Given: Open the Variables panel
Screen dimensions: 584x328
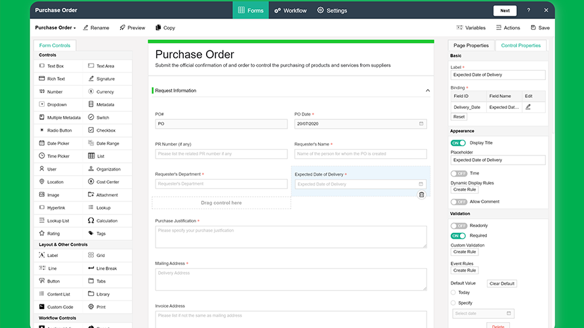Looking at the screenshot, I should [470, 28].
